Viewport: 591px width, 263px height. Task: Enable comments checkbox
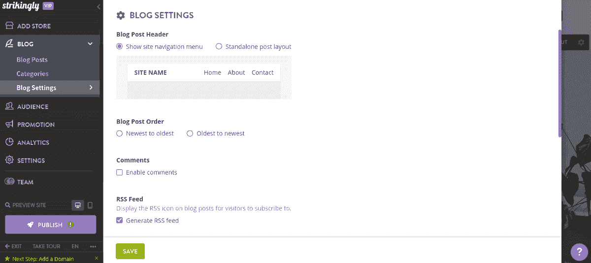pos(119,172)
